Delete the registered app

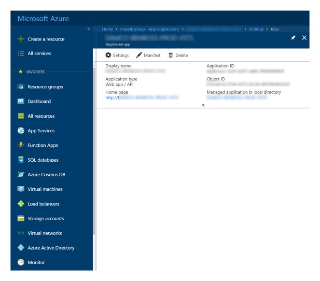coord(178,55)
